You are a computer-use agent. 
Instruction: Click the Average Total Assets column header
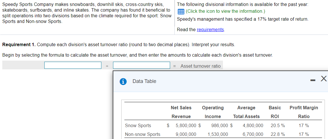click(x=246, y=112)
